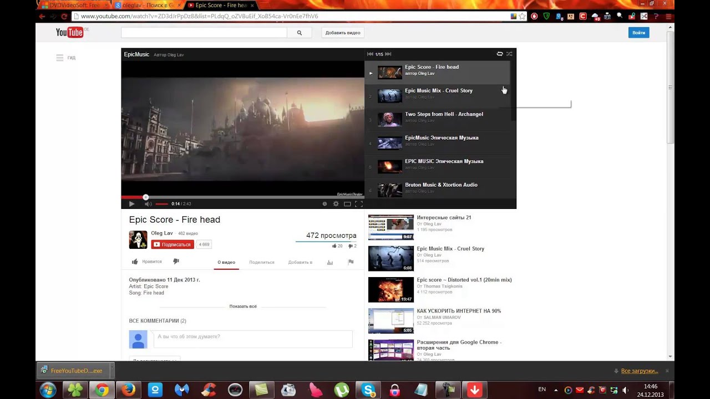Open 'Добавить в' tab
Viewport: 710px width, 399px height.
click(300, 262)
